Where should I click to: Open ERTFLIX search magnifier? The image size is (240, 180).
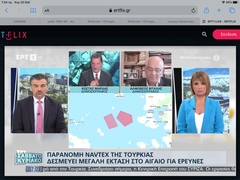coord(205,34)
